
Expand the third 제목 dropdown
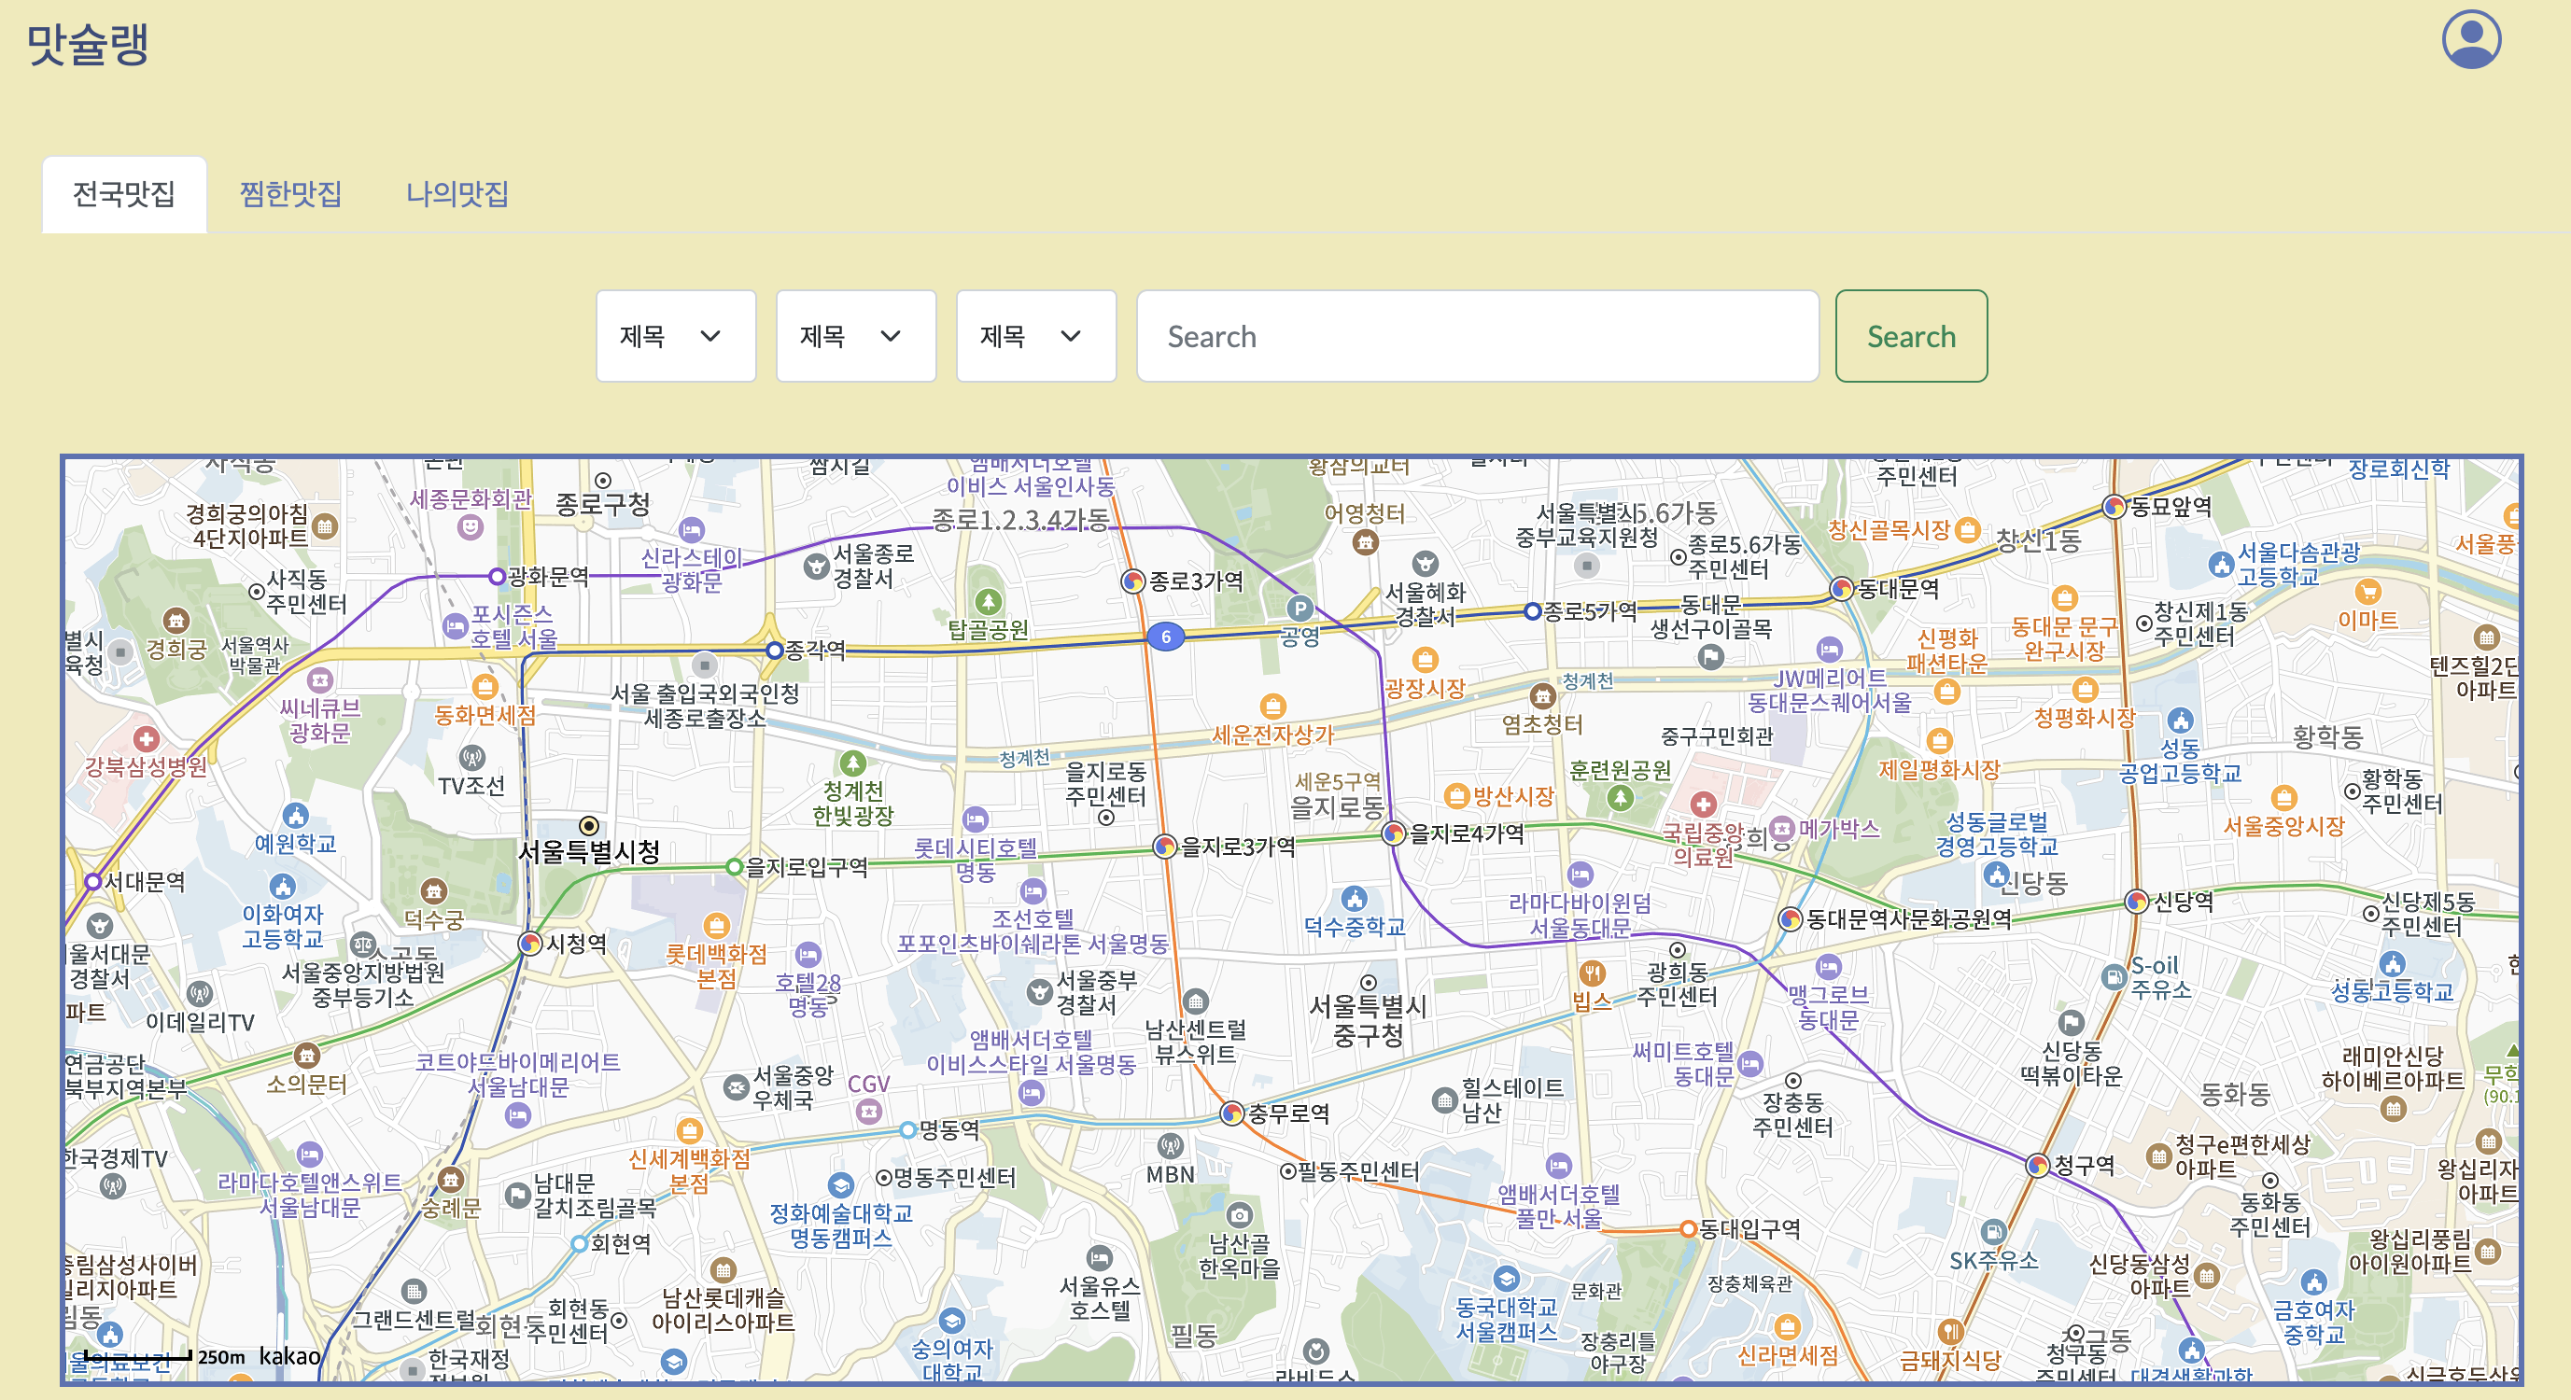pos(1035,336)
